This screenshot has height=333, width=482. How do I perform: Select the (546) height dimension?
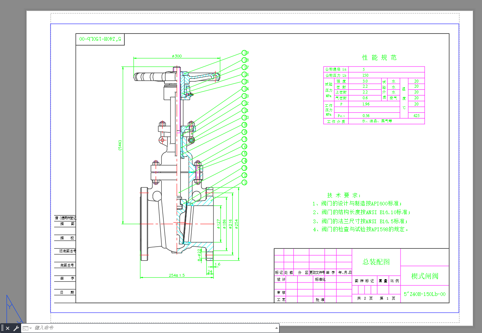coord(120,146)
